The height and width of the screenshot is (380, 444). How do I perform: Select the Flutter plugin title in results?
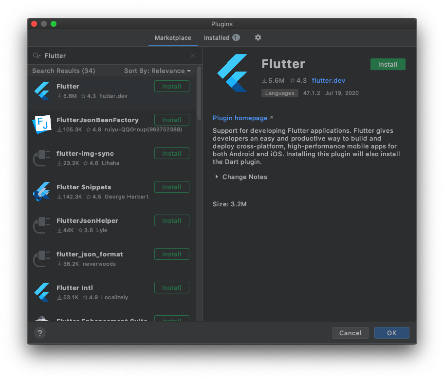tap(68, 86)
